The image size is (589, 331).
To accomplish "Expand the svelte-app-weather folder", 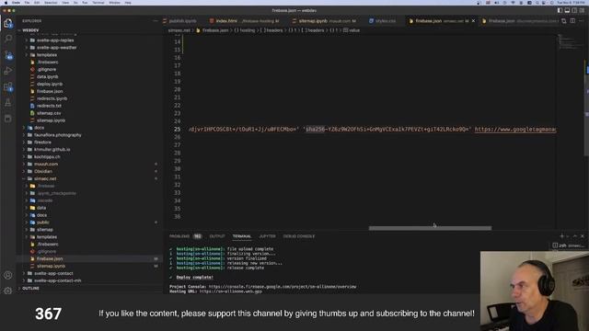I will (x=56, y=48).
